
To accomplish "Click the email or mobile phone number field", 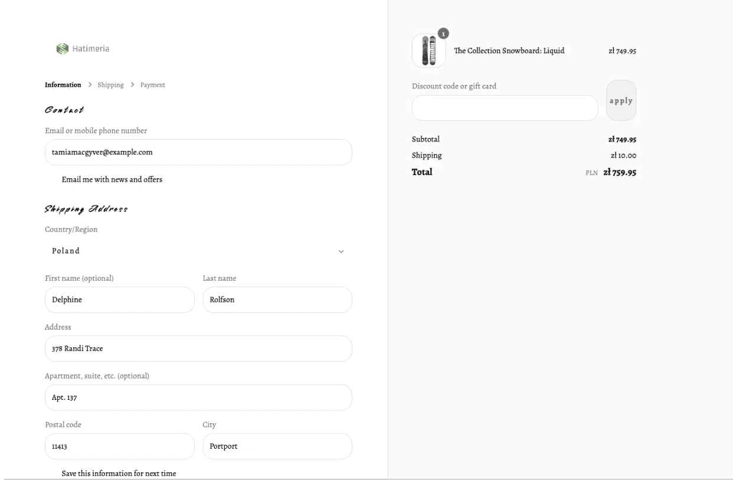I will click(x=198, y=152).
